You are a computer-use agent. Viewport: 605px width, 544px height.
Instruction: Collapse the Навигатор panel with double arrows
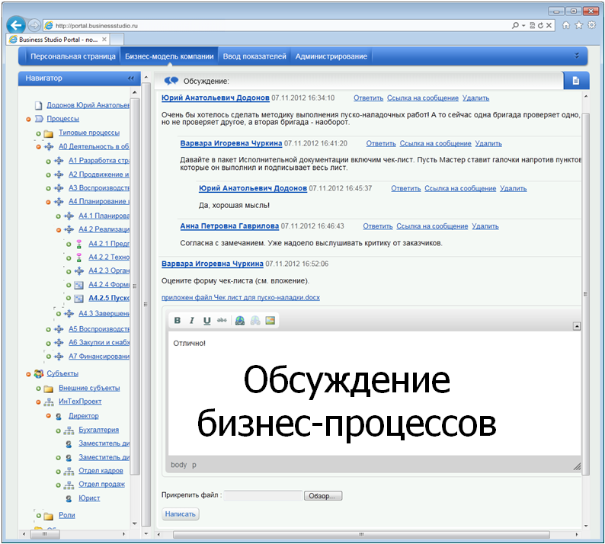[x=130, y=78]
